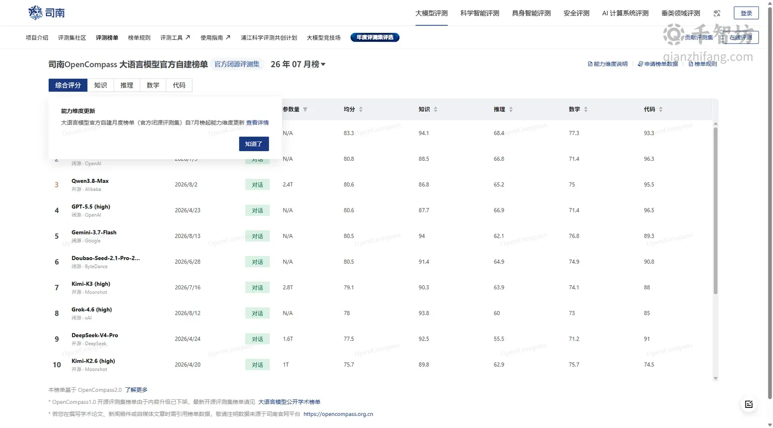The image size is (773, 428).
Task: Click the table's vertical scrollbar thumb
Action: point(716,211)
